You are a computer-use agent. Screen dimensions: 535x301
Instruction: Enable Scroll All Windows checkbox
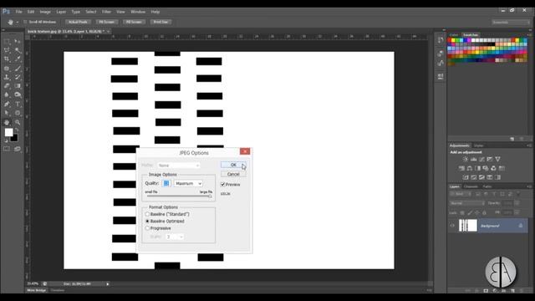(25, 22)
